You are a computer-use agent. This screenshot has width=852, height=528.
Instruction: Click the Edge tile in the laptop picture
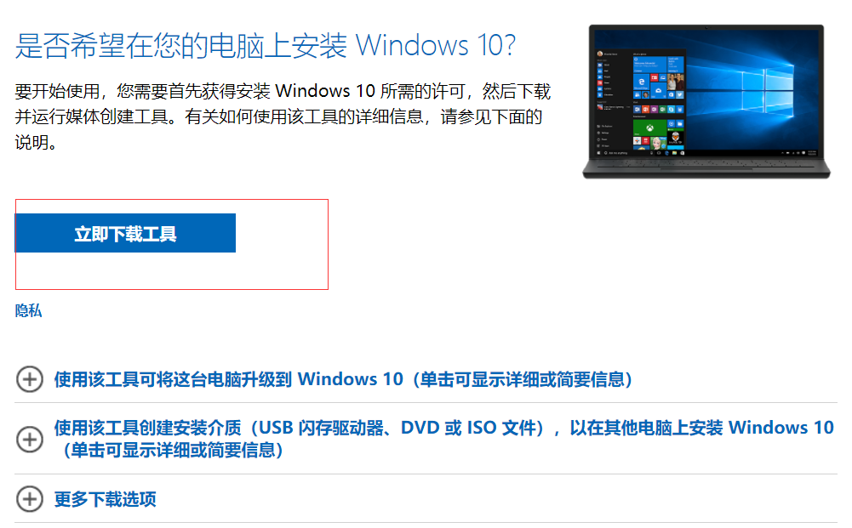click(642, 82)
